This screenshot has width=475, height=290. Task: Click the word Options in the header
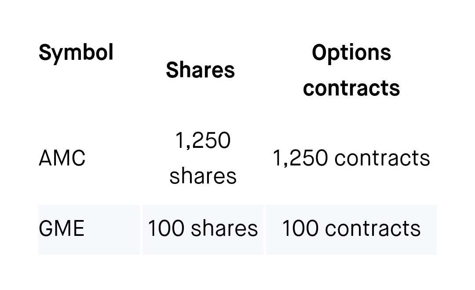[351, 53]
